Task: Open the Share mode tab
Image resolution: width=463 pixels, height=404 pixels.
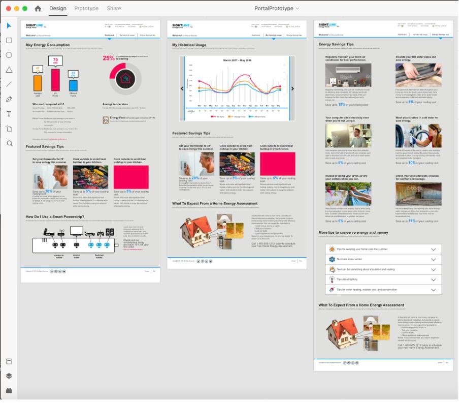Action: (x=115, y=9)
